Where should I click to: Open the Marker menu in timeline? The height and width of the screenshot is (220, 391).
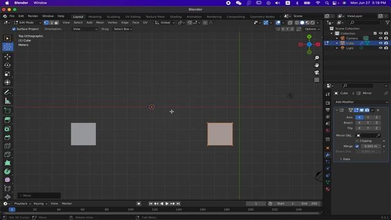(x=67, y=204)
